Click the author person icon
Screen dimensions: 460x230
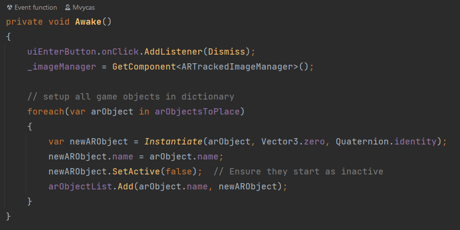tap(68, 8)
